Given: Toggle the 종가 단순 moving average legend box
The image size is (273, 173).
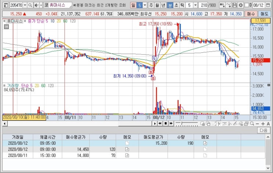Looking at the screenshot, I should click(25, 21).
